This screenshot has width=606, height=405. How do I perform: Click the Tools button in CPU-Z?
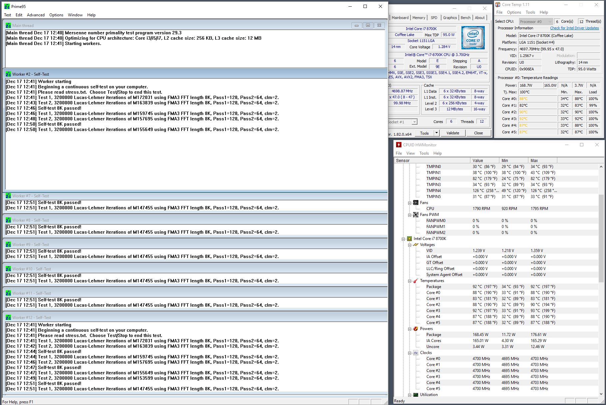point(424,133)
